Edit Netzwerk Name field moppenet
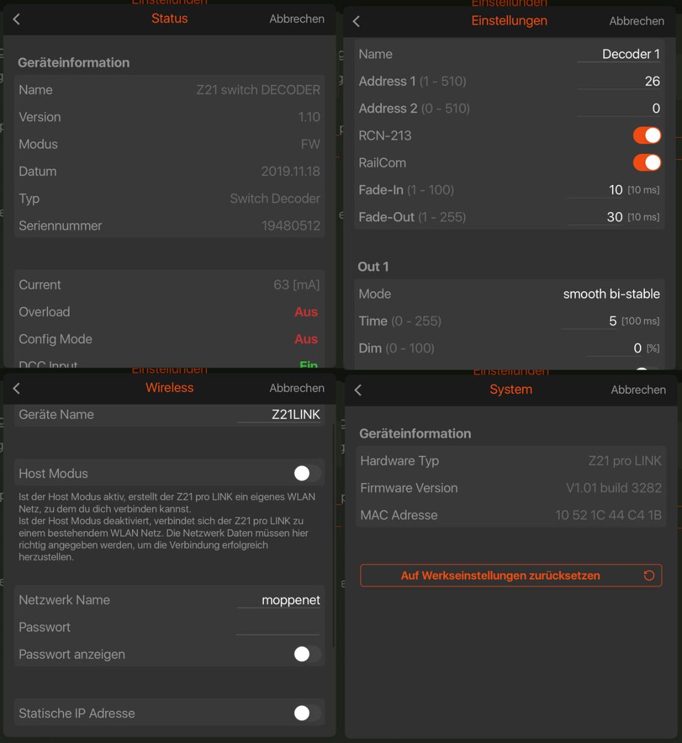 [279, 600]
